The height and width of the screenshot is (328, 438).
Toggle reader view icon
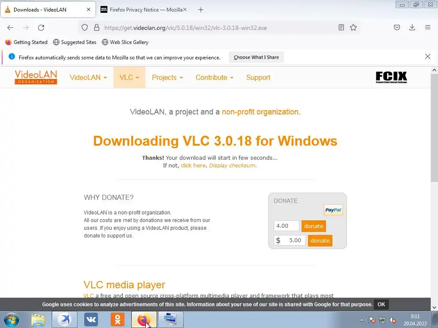click(x=341, y=27)
